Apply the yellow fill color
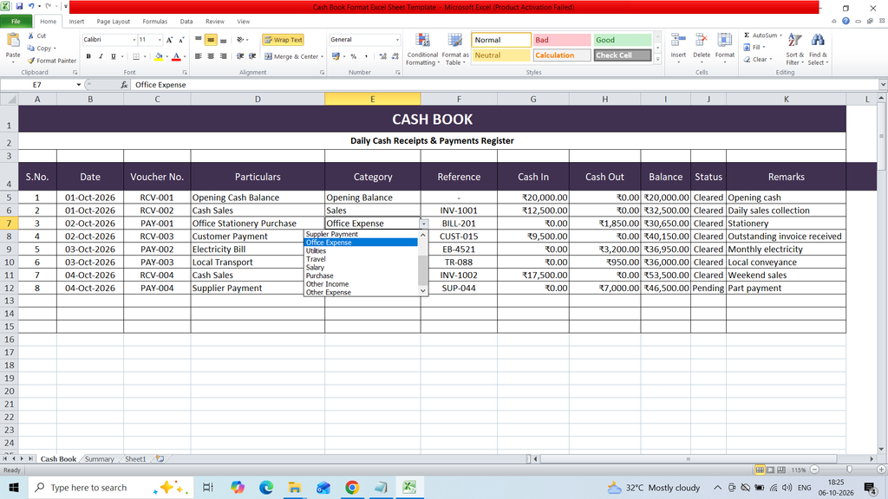Screen dimensions: 888x499 [x=159, y=56]
